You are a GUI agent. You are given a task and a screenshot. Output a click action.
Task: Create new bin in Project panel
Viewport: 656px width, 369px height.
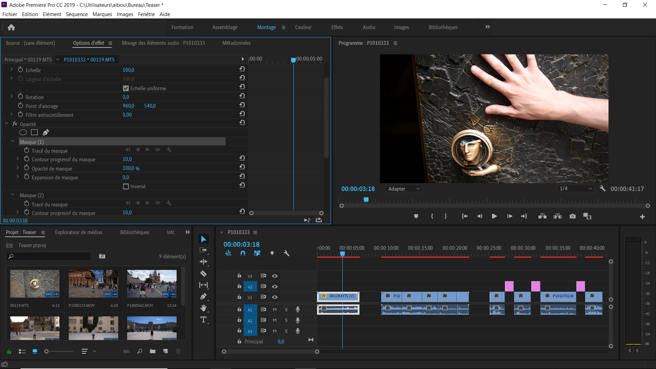(x=152, y=351)
